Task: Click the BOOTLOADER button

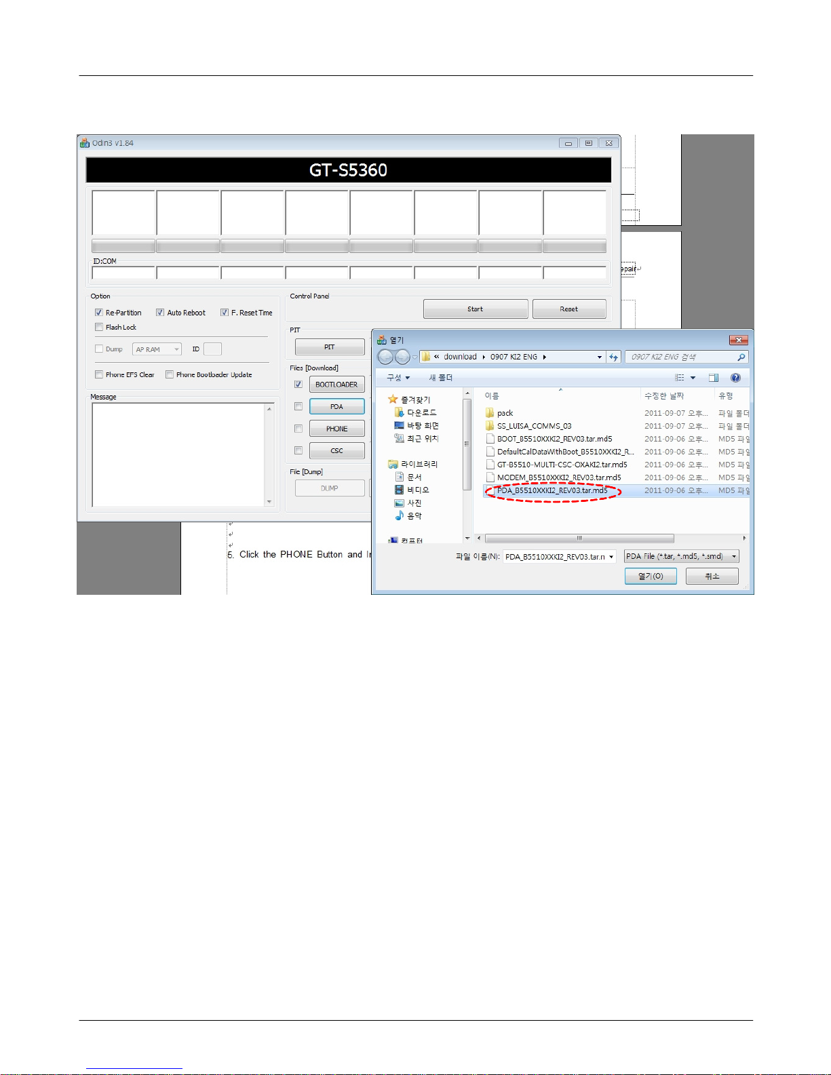Action: pos(336,385)
